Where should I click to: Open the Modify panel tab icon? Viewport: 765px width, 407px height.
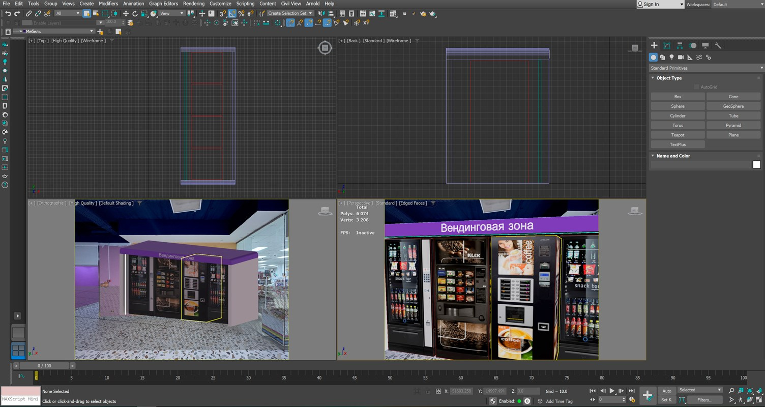tap(667, 46)
